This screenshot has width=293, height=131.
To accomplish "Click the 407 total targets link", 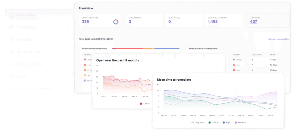I will click(x=254, y=22).
